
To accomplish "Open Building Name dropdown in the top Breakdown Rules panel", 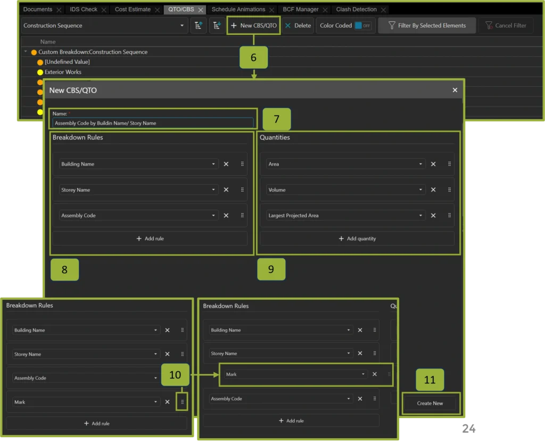I will pos(139,164).
